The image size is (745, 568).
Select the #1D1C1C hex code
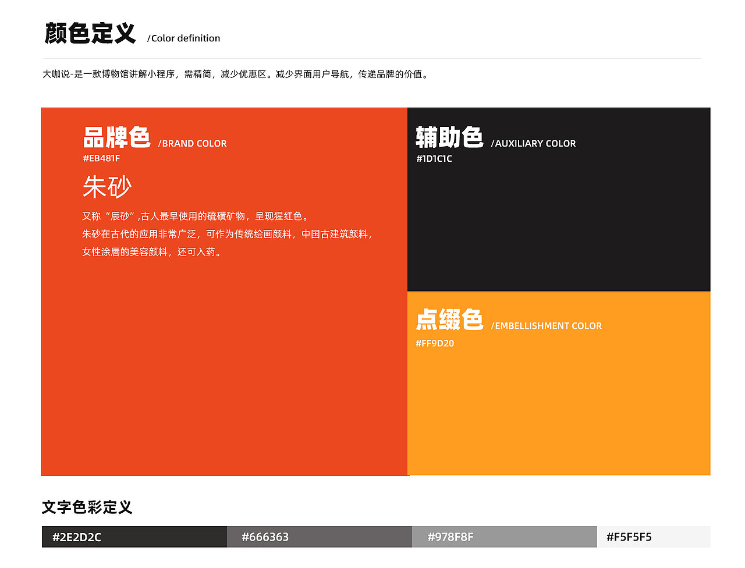pos(434,159)
